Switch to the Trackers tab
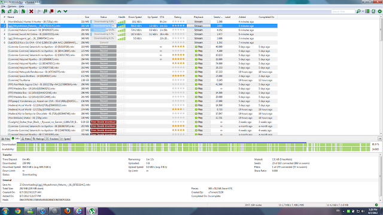The width and height of the screenshot is (383, 215). [x=52, y=139]
